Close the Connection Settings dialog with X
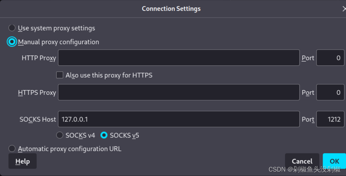The image size is (346, 176). point(344,9)
